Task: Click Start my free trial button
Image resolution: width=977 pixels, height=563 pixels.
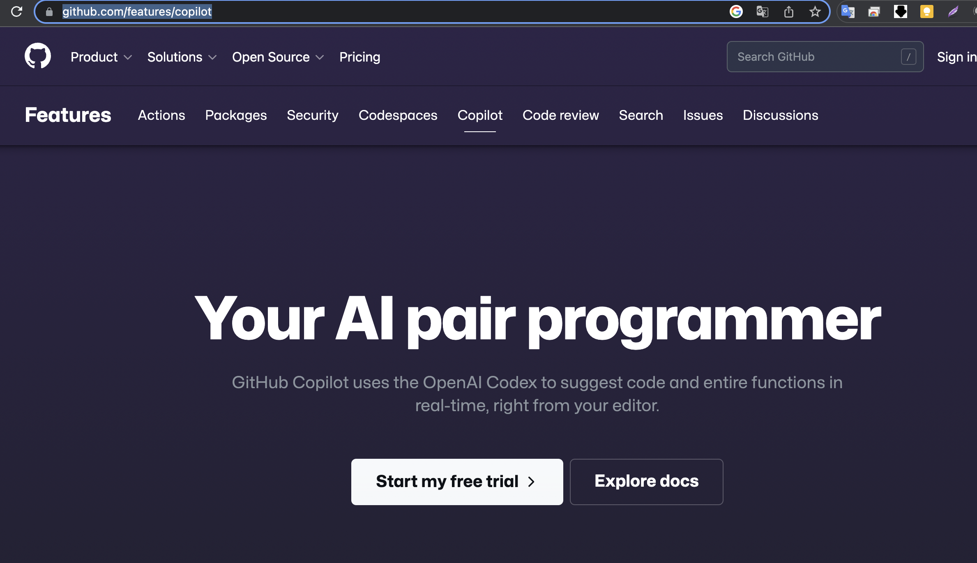Action: pyautogui.click(x=457, y=482)
